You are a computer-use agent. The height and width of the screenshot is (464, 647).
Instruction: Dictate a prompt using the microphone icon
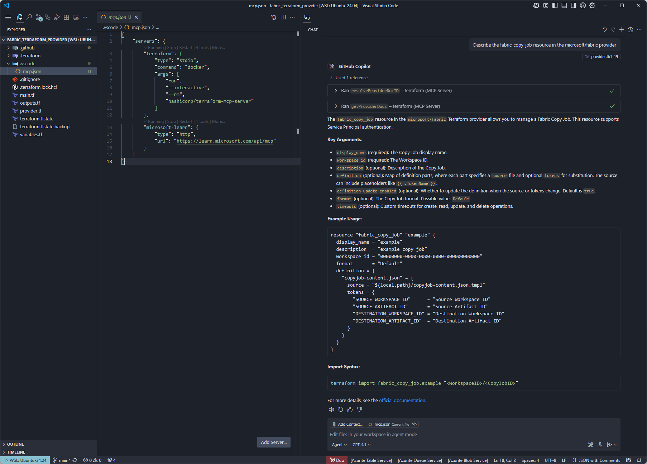coord(600,445)
